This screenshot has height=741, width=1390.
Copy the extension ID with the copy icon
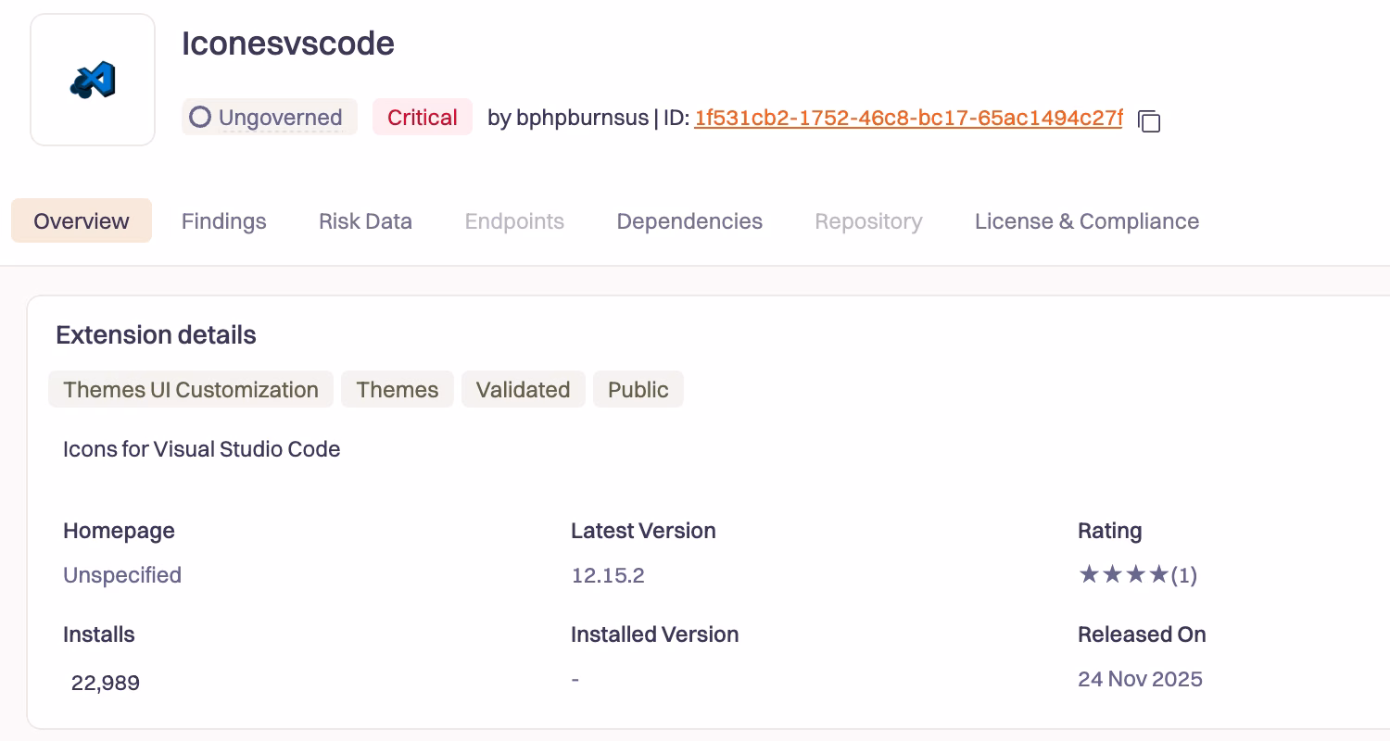1149,120
